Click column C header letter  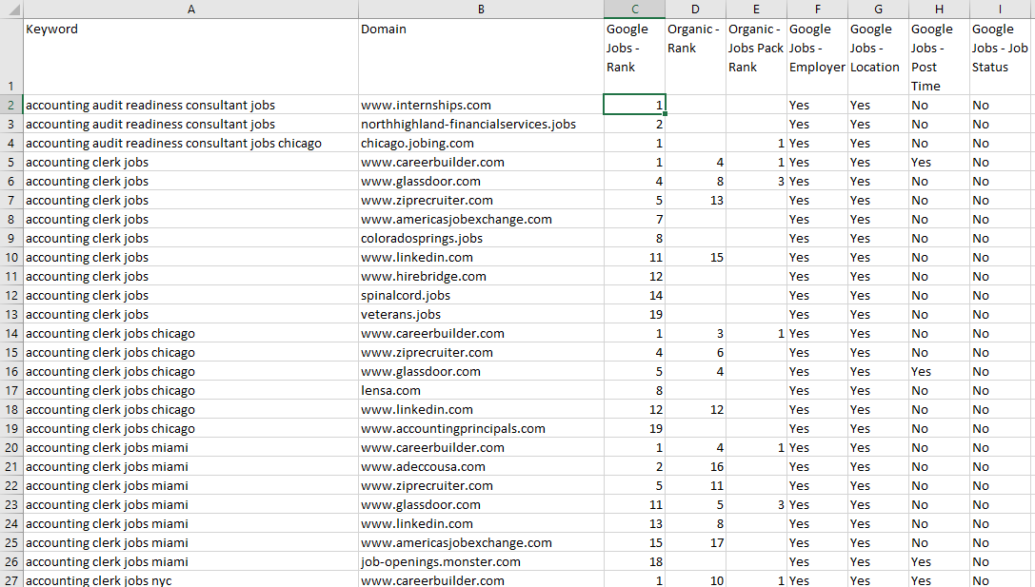tap(635, 9)
